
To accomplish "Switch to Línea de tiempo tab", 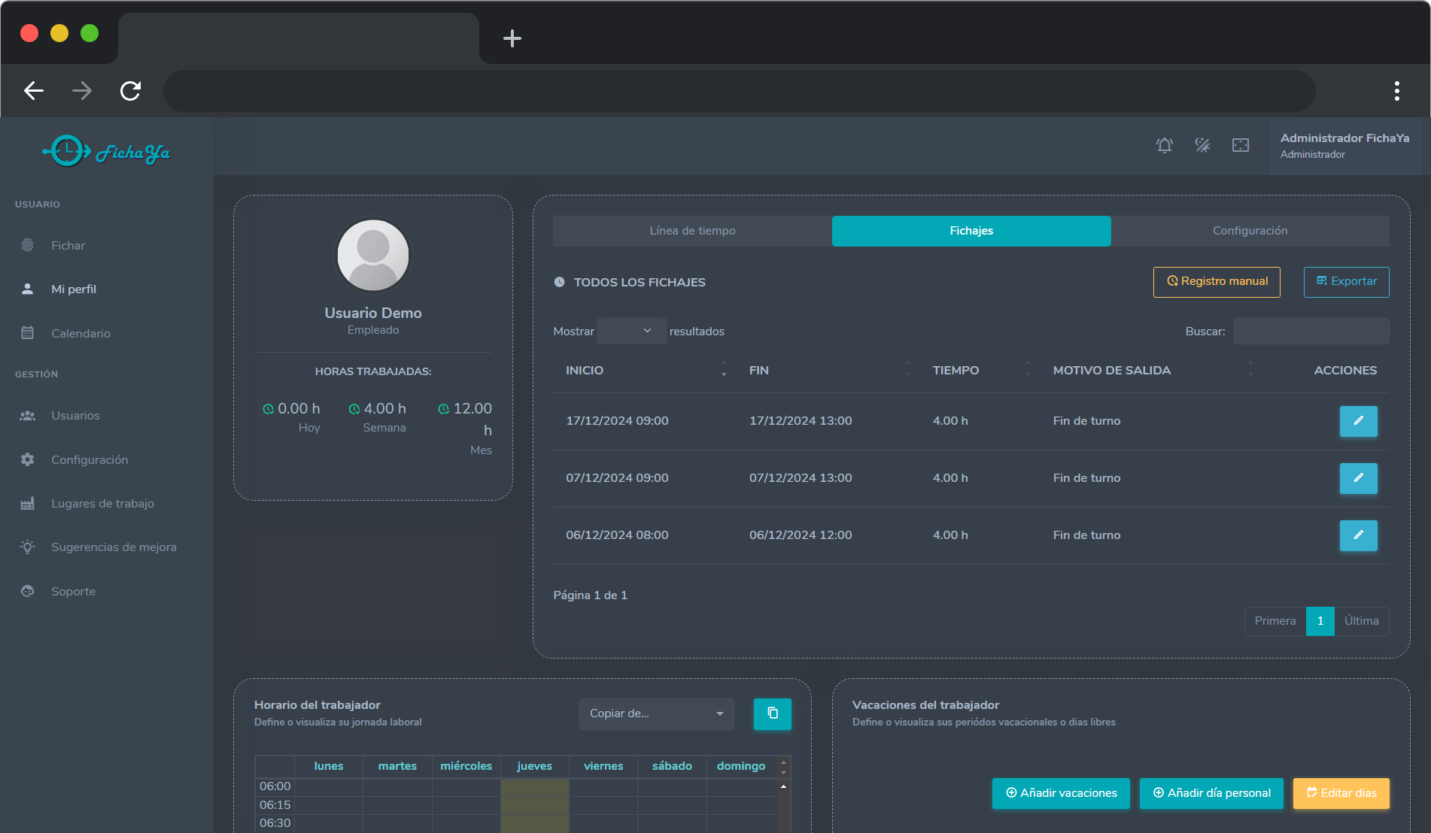I will (692, 231).
